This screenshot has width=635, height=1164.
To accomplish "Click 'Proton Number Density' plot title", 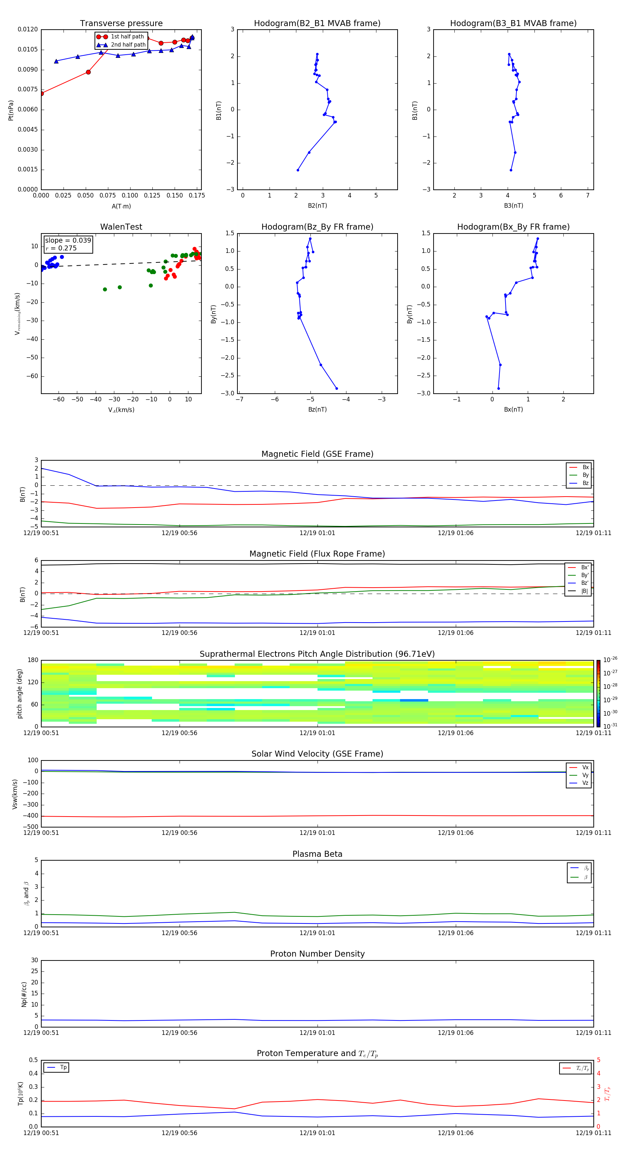I will coord(317,954).
